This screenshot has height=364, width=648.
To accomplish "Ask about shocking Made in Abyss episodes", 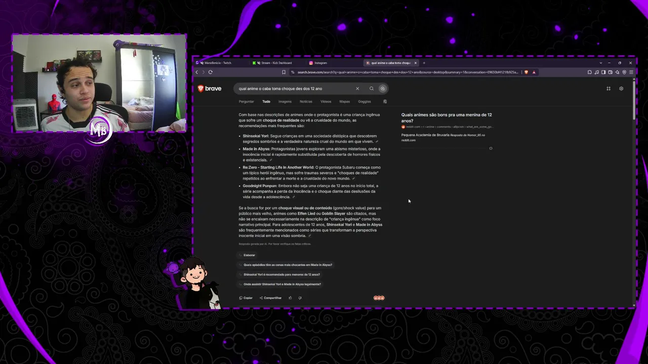I will pos(286,265).
